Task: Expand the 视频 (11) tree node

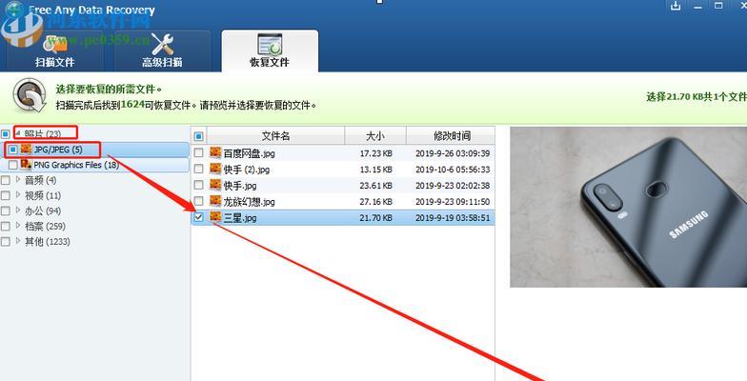Action: pos(18,194)
